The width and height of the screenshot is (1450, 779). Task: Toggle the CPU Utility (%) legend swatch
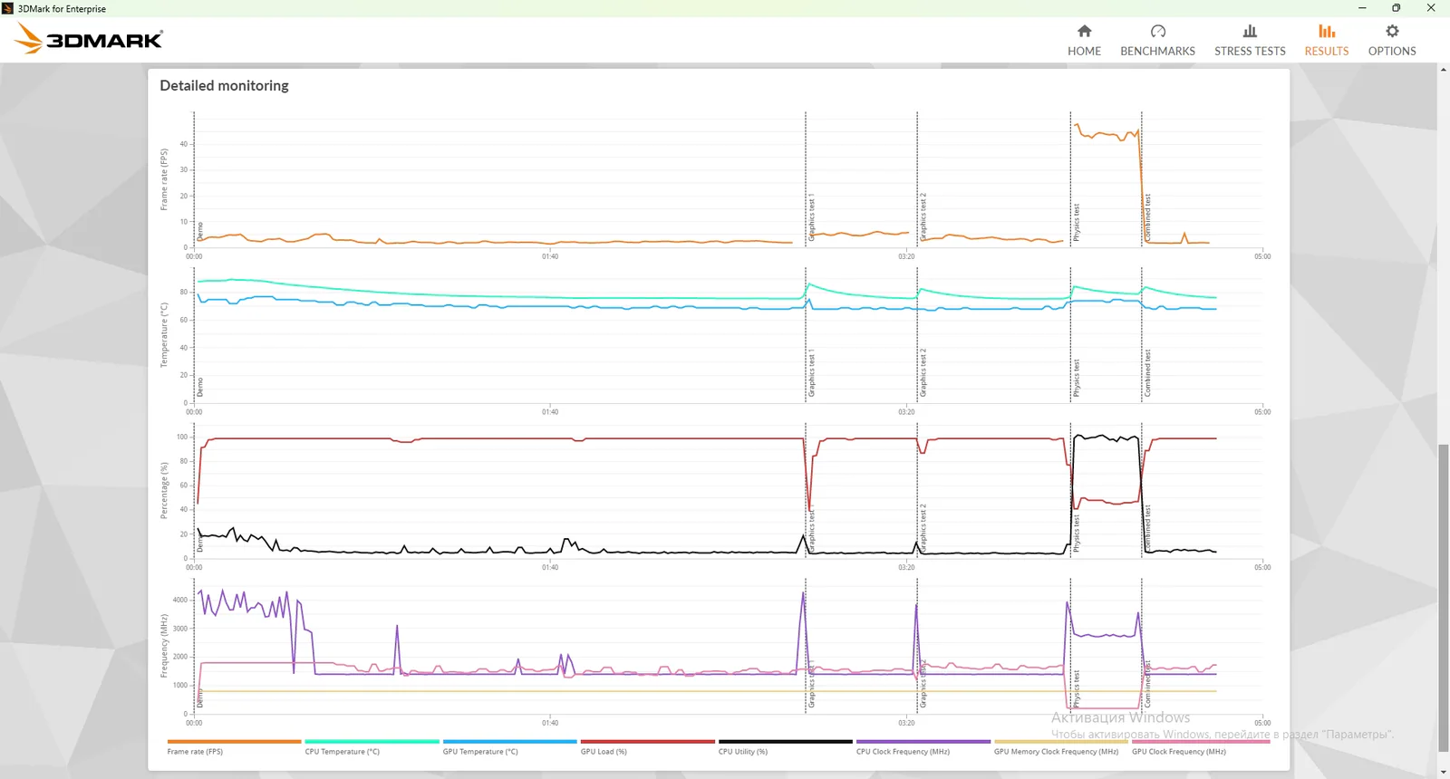[x=785, y=741]
